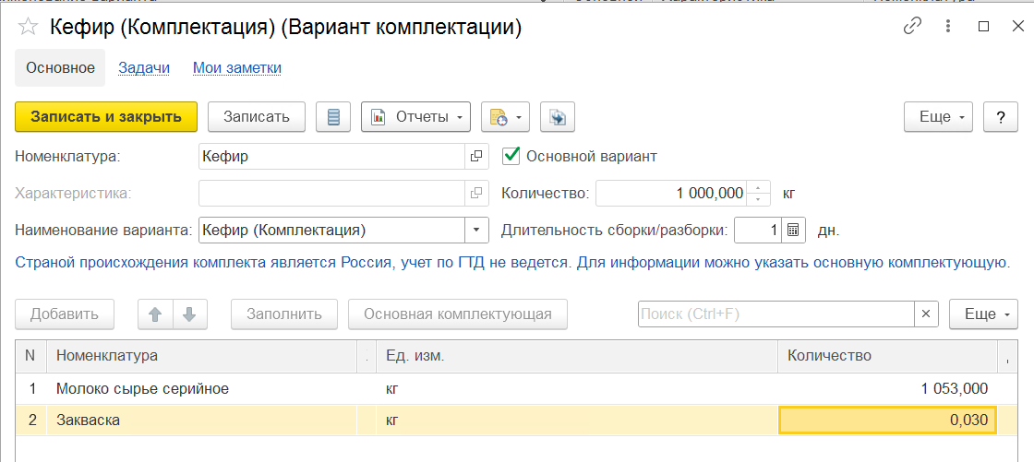
Task: Open the Задачи tab link
Action: [144, 67]
